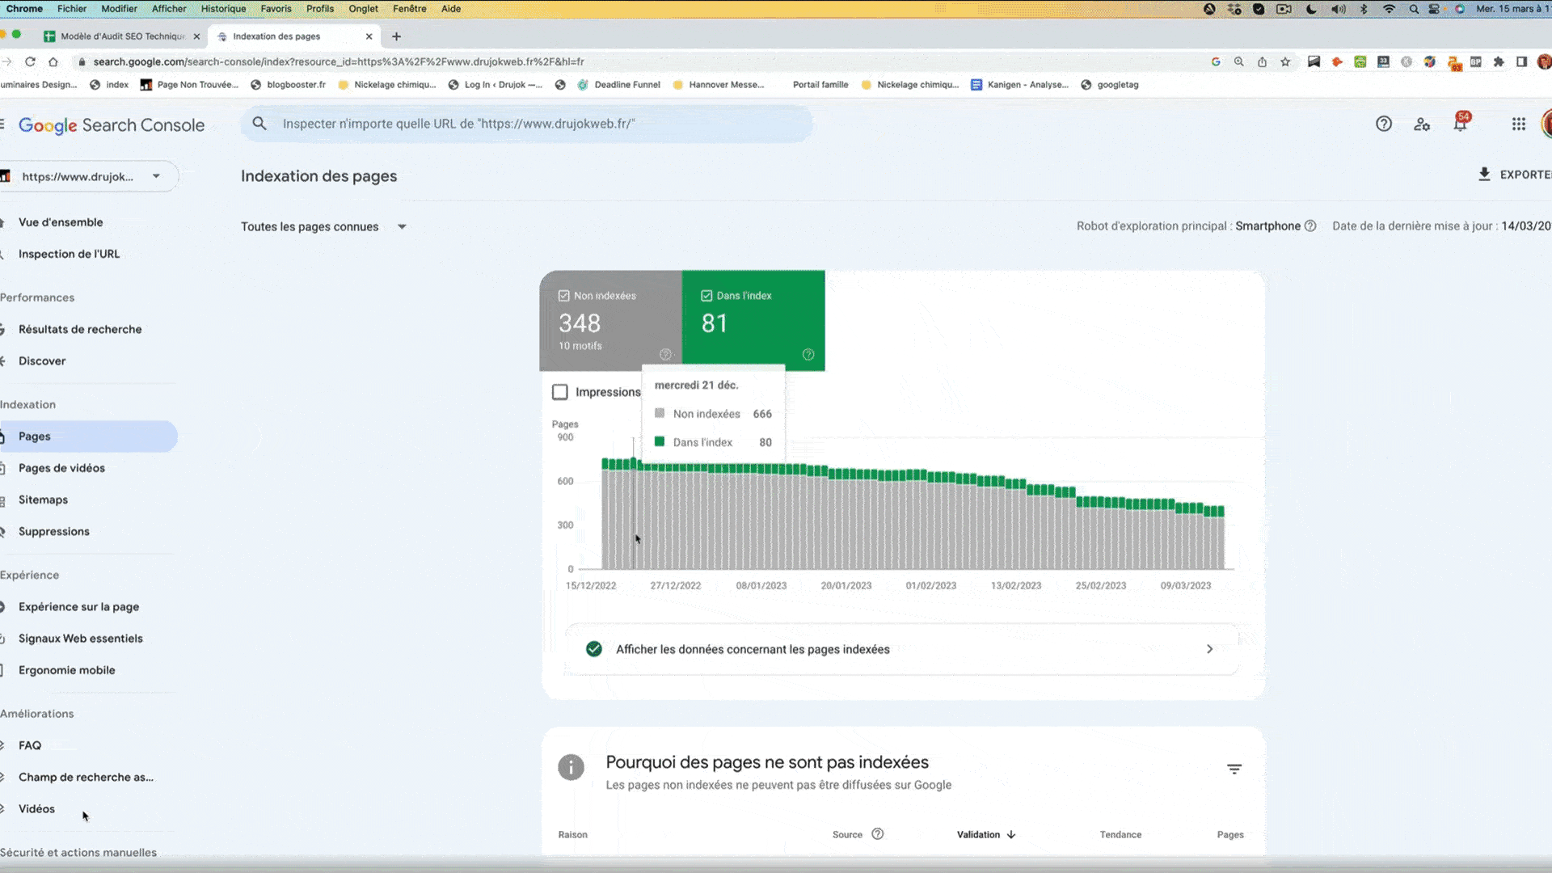Click the zoom magnifier in the address bar
The width and height of the screenshot is (1552, 873).
tap(1238, 61)
